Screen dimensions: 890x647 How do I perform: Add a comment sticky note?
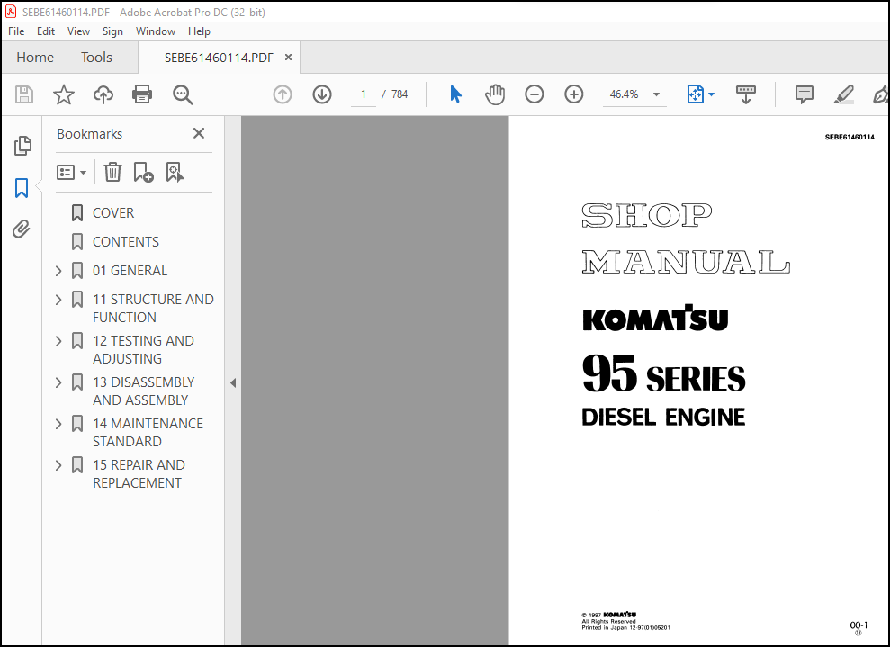pyautogui.click(x=805, y=94)
